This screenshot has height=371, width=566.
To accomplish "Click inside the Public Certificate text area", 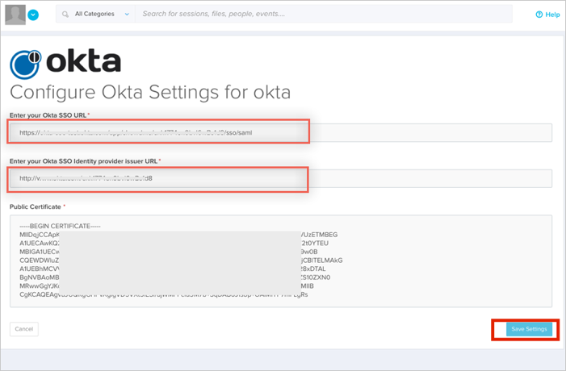I will pyautogui.click(x=281, y=261).
